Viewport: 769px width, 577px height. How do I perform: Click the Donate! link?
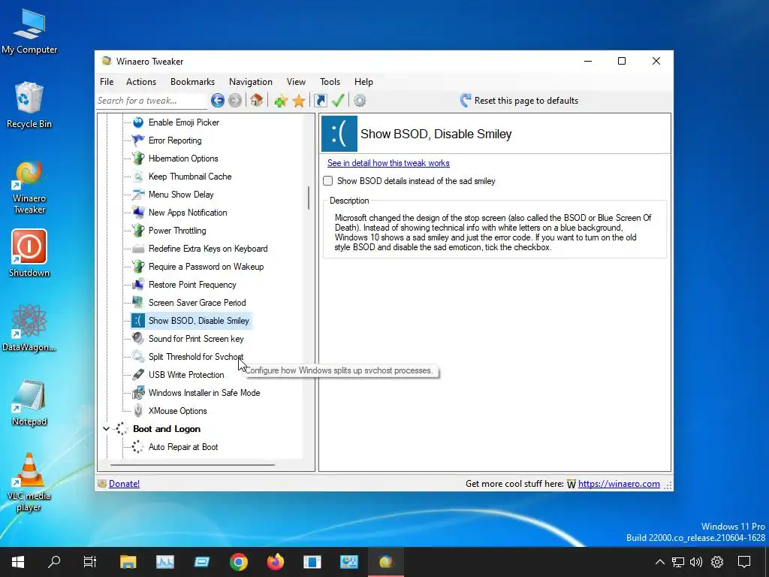coord(124,484)
